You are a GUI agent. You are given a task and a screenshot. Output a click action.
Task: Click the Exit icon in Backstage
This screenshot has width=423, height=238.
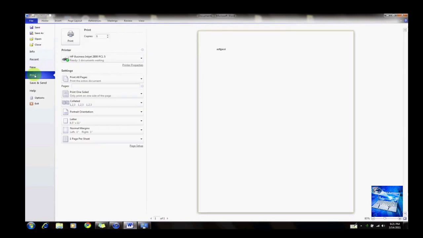click(31, 104)
